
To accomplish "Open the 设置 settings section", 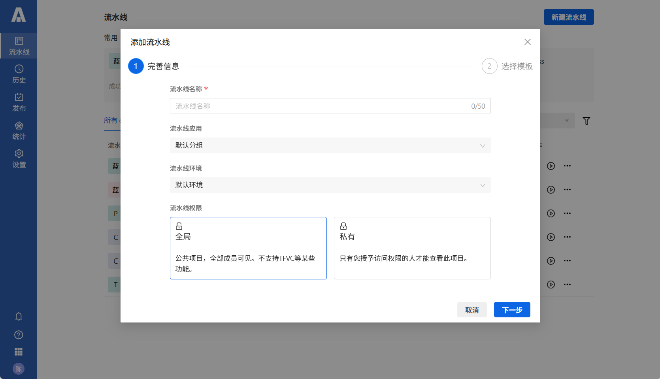I will click(19, 159).
